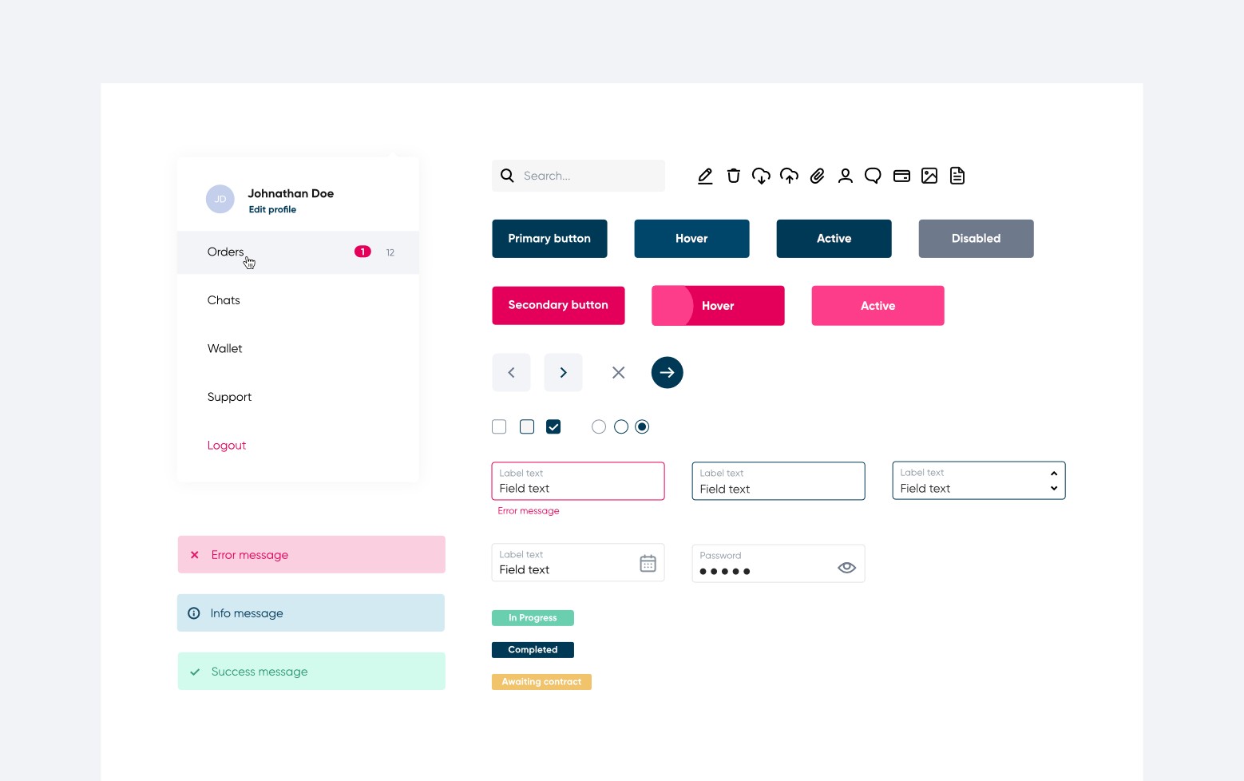1244x781 pixels.
Task: Click the pink Error message alert
Action: (x=311, y=554)
